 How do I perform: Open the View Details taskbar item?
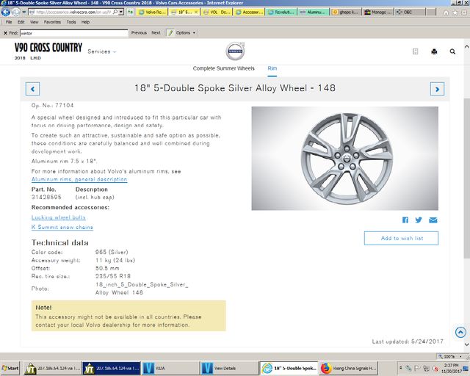coord(229,368)
